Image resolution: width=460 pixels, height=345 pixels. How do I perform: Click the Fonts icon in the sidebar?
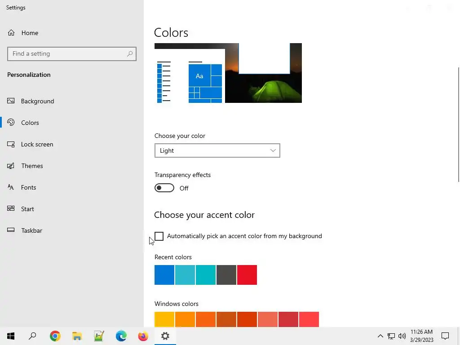(x=11, y=187)
